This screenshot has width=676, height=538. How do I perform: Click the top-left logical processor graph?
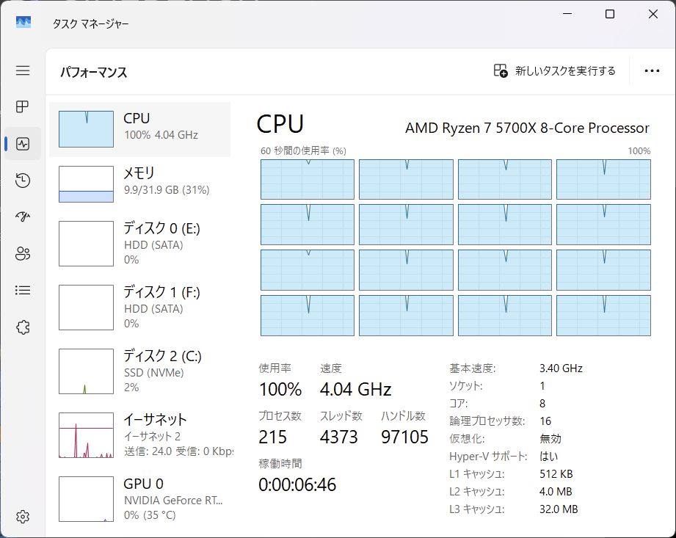point(308,179)
